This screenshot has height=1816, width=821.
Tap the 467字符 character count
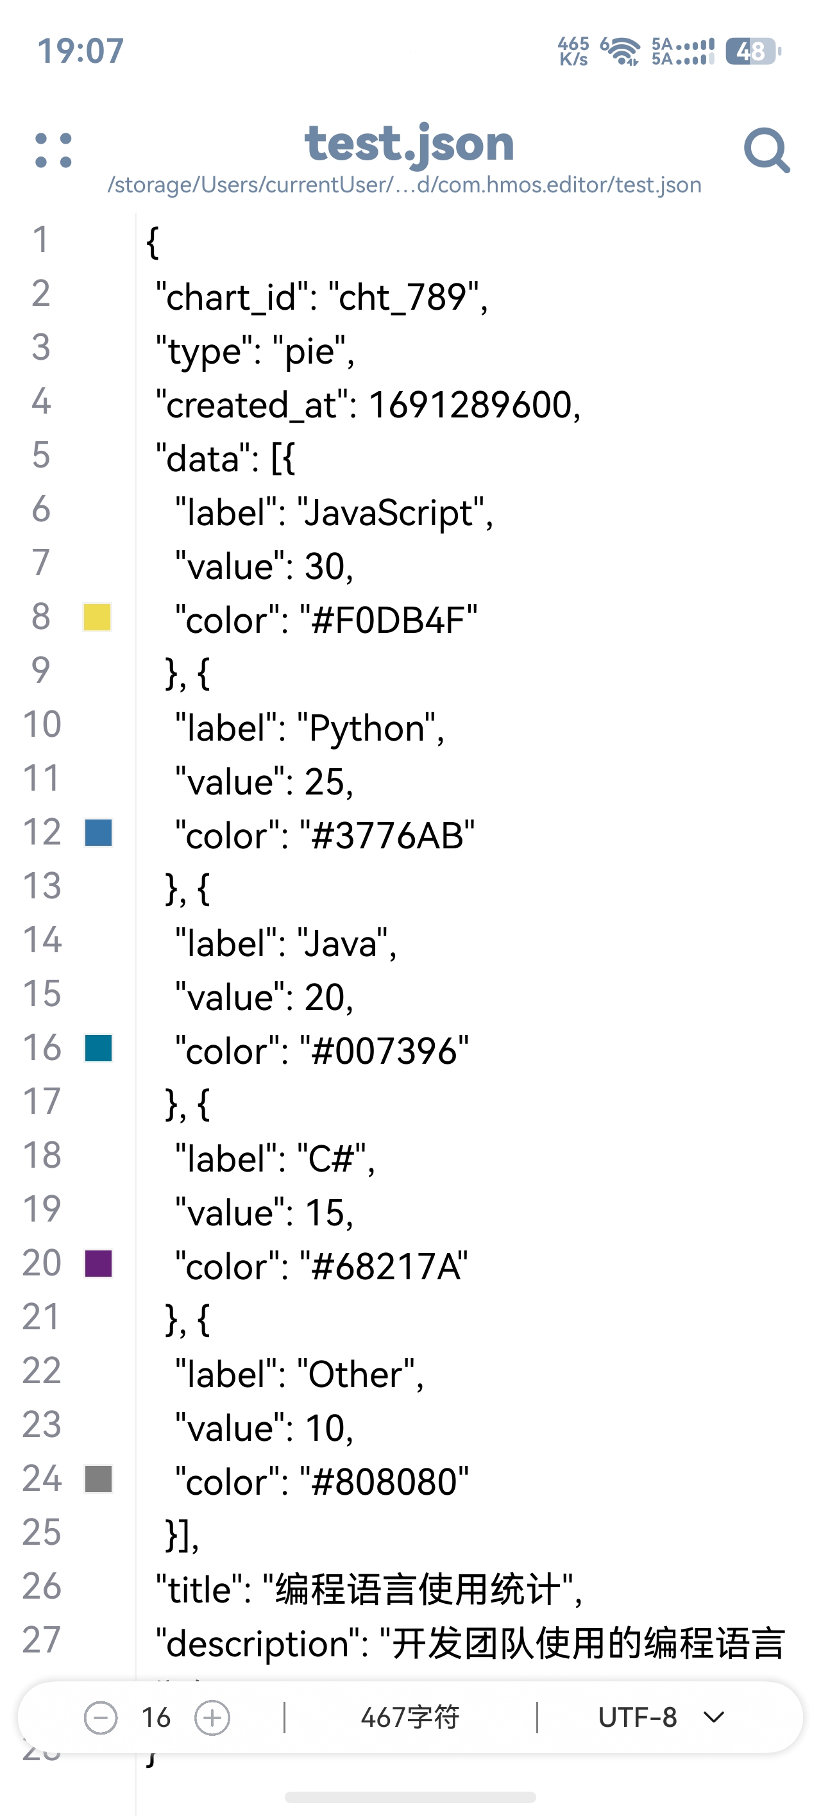tap(410, 1717)
